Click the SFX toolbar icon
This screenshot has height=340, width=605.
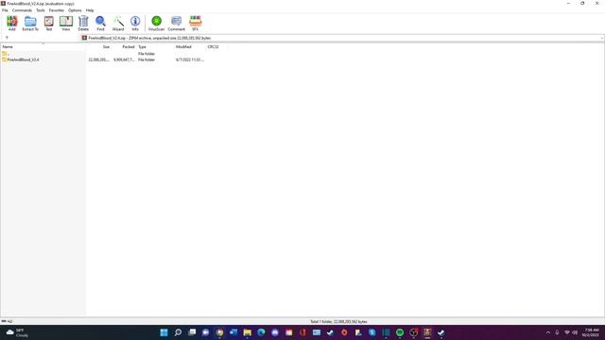pos(196,23)
